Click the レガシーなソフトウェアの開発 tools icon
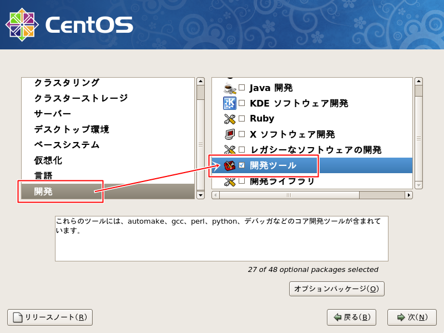Screen dimensions: 444x333 click(230, 149)
